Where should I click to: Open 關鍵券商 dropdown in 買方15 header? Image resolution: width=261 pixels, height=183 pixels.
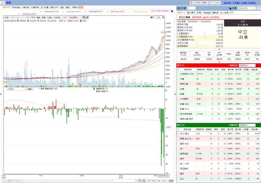[x=247, y=65]
